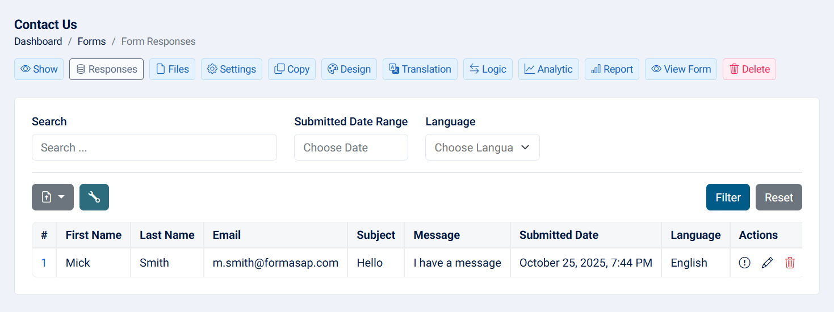Go to the Logic arrows tab
Screen dimensions: 834x312
(488, 69)
